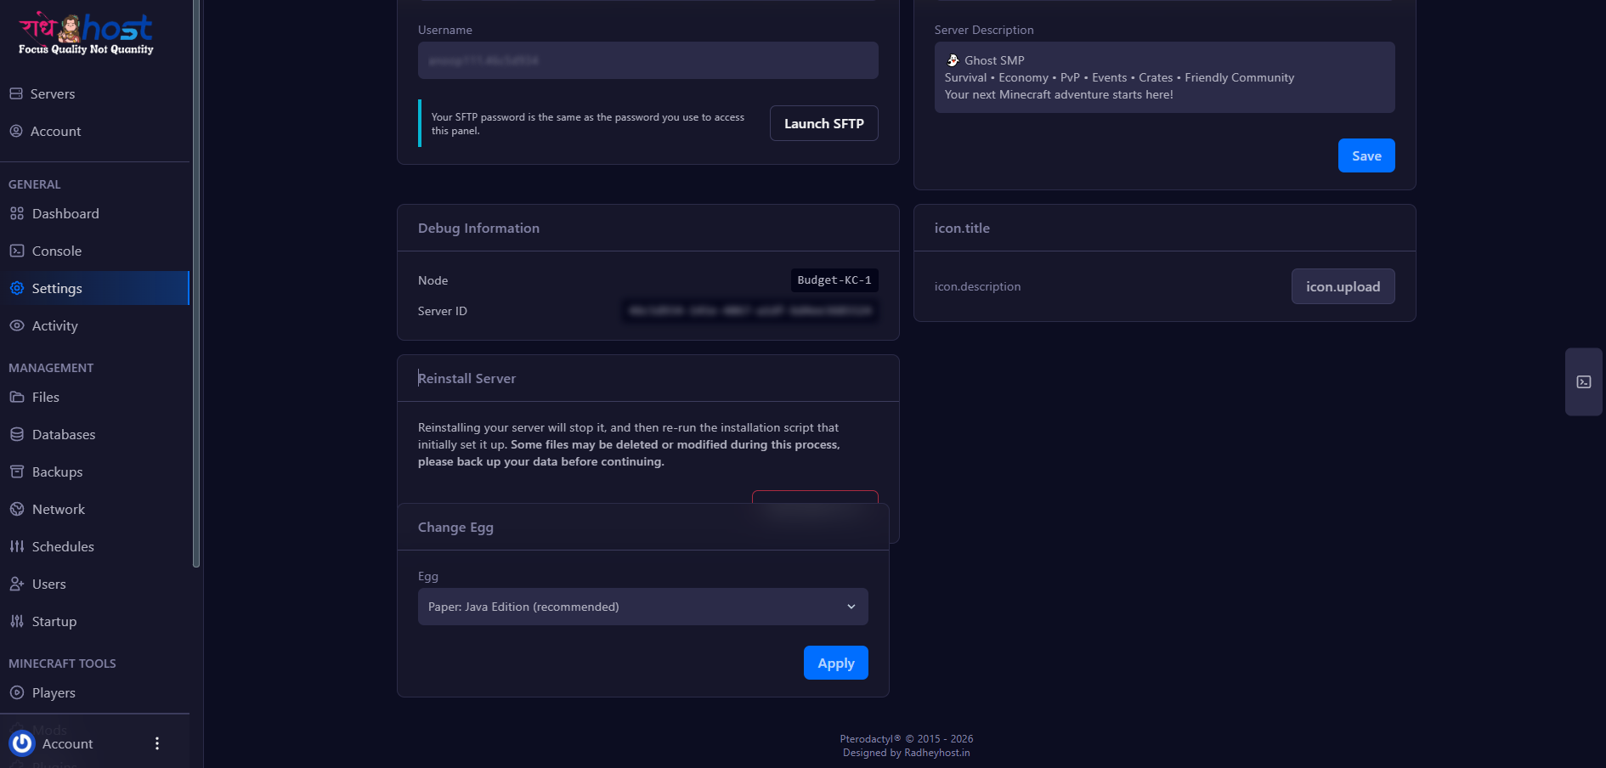The image size is (1606, 768).
Task: Click the Activity eye icon
Action: pos(17,325)
